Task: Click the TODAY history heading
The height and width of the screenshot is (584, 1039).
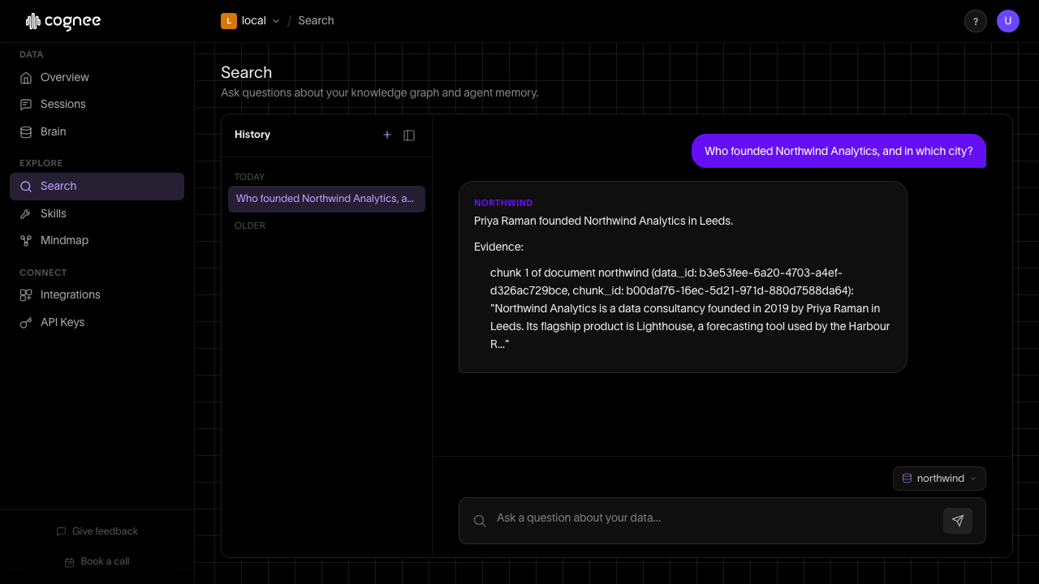Action: pos(249,177)
